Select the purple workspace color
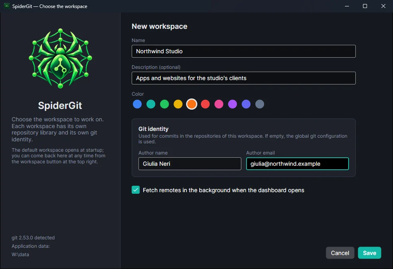Screen dimensions: 393x269 point(233,104)
